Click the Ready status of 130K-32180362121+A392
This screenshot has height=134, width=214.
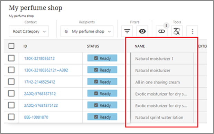(x=102, y=70)
